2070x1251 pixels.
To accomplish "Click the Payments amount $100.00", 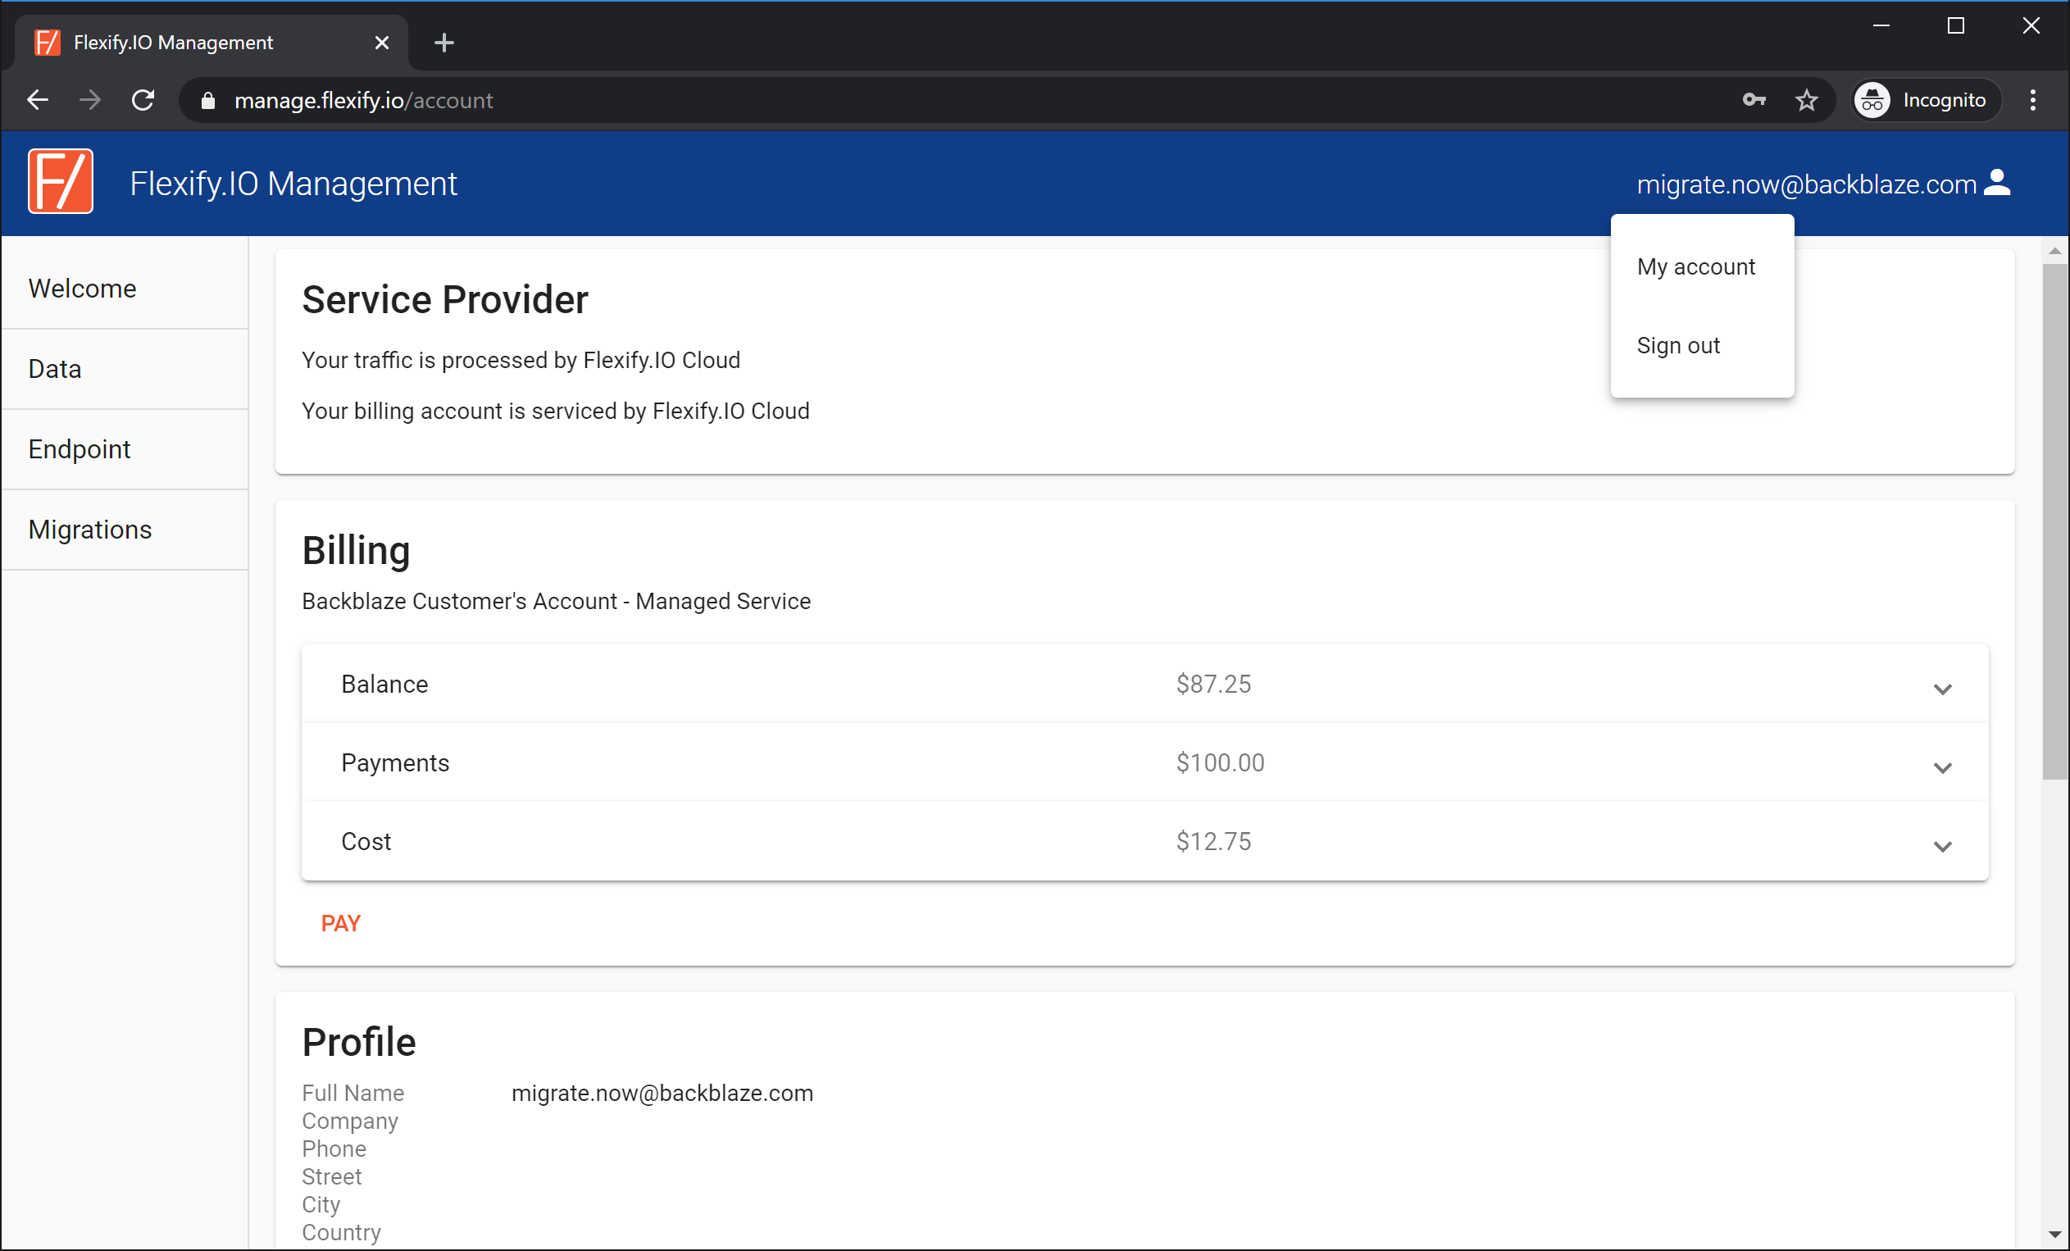I will [1220, 763].
